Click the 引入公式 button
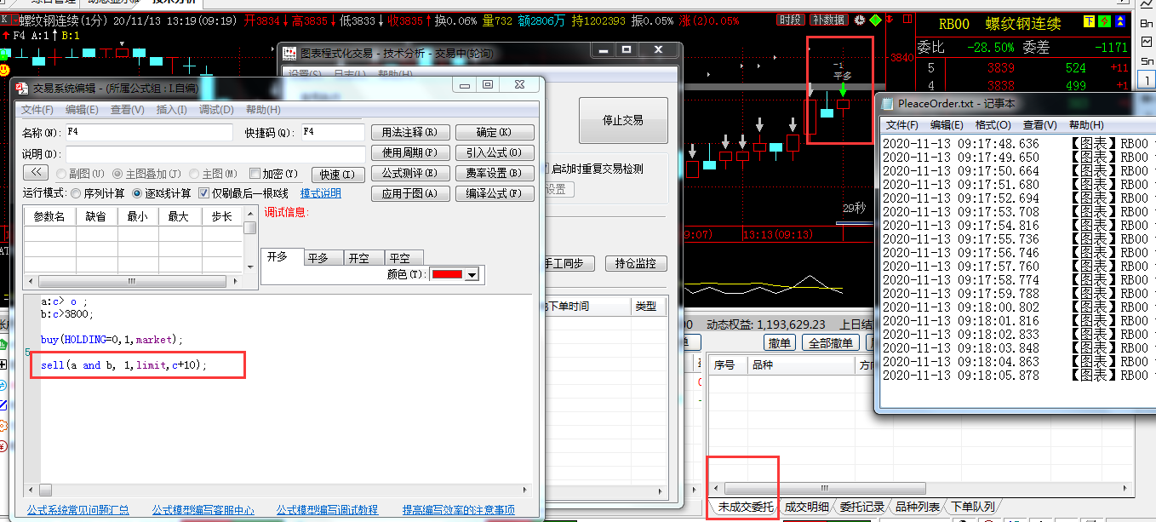1156x522 pixels. click(x=495, y=153)
